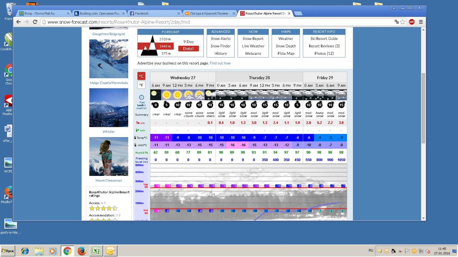Select Fahrenheit °F temperature units
Screen dimensions: 458x257
coord(141,85)
